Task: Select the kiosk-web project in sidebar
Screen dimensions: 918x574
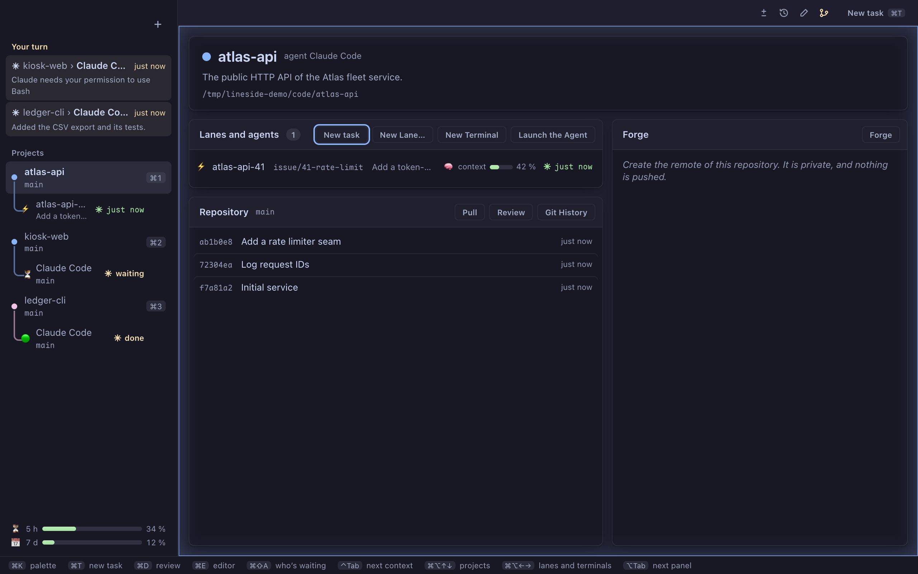Action: tap(88, 242)
